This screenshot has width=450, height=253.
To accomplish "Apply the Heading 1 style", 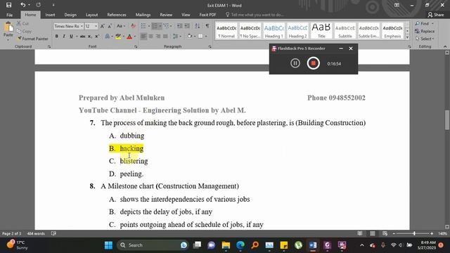I will [x=274, y=31].
